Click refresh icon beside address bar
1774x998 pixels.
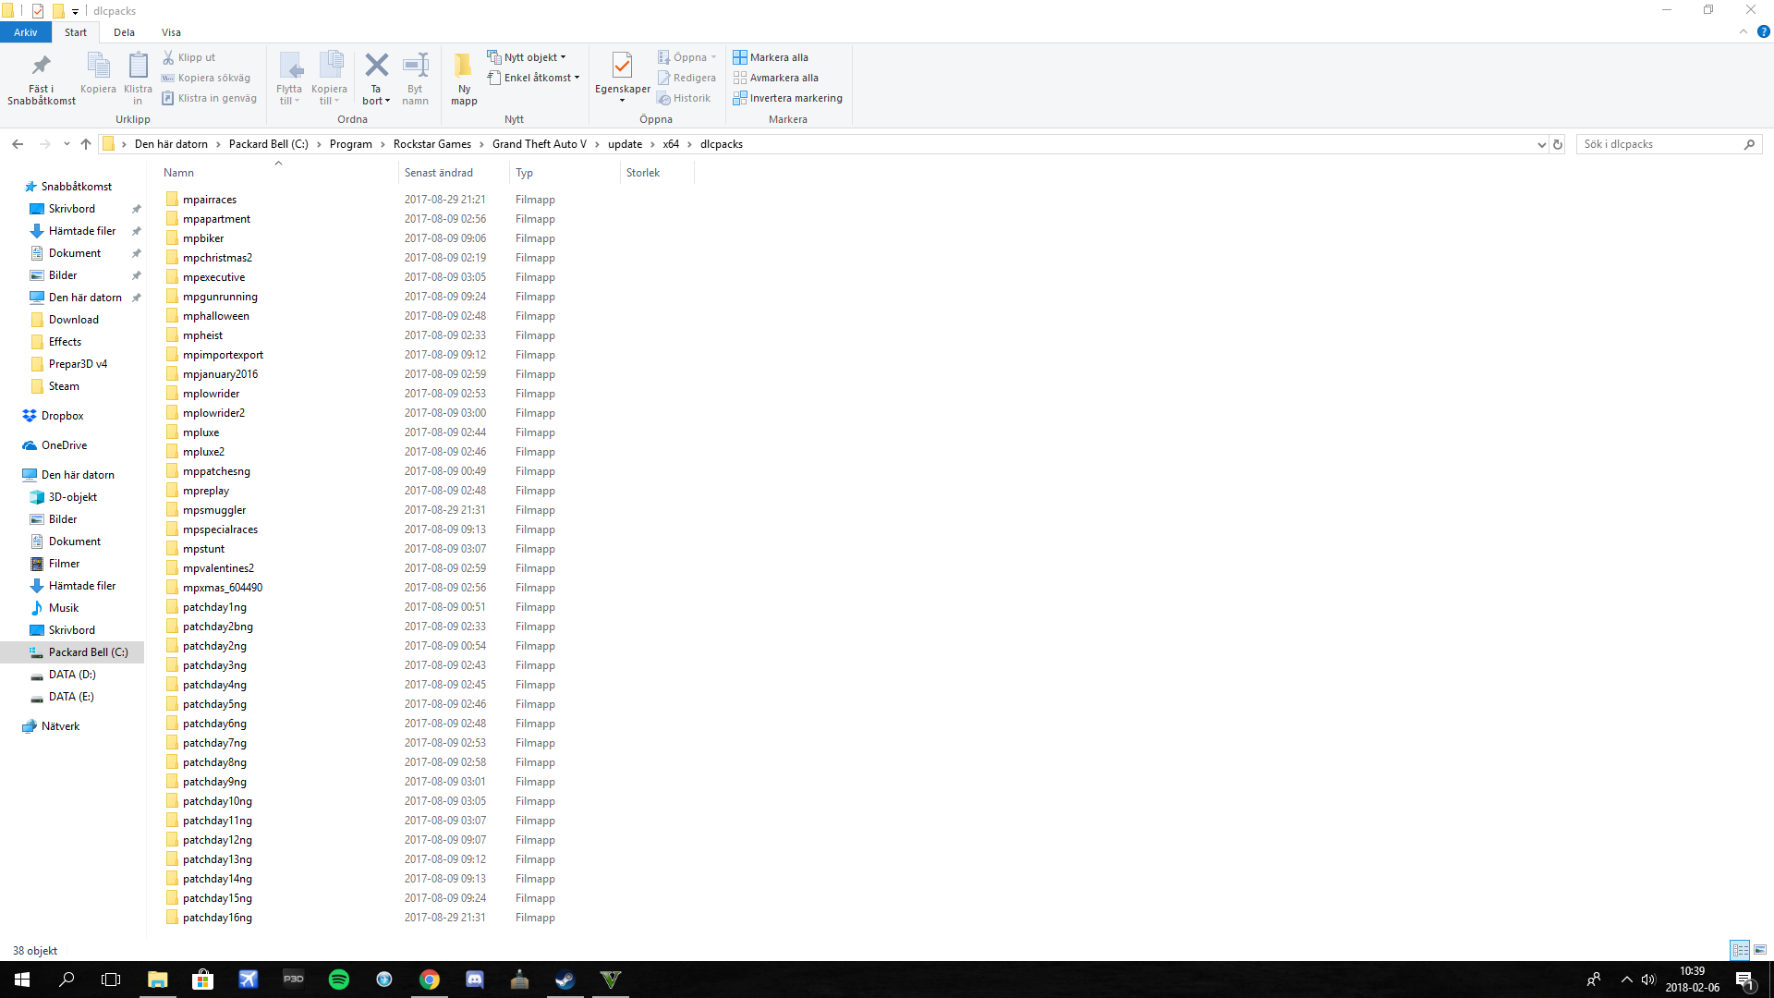pyautogui.click(x=1558, y=144)
